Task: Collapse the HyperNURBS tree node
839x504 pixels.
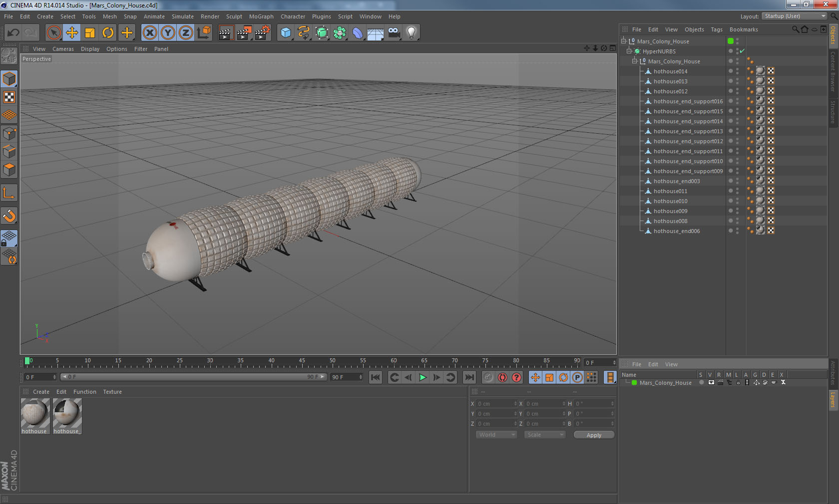Action: (629, 51)
